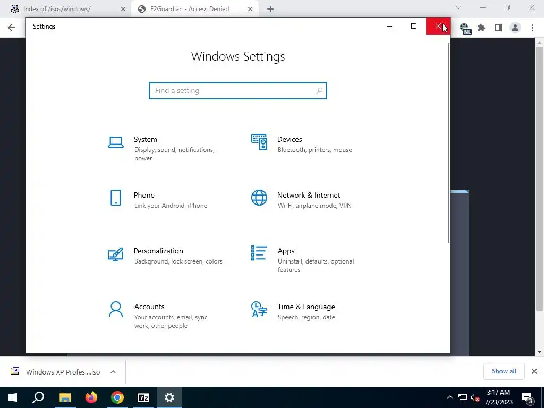Click the NL globe extension icon
This screenshot has height=408, width=544.
[x=465, y=29]
